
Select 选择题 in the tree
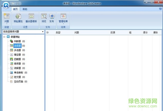coord(17,46)
